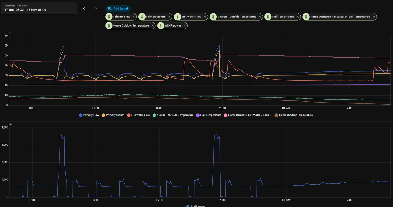The height and width of the screenshot is (207, 393).
Task: Remove the Primary Flow chip
Action: click(x=134, y=17)
